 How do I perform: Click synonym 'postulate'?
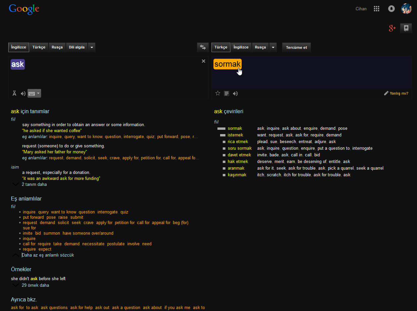116,244
